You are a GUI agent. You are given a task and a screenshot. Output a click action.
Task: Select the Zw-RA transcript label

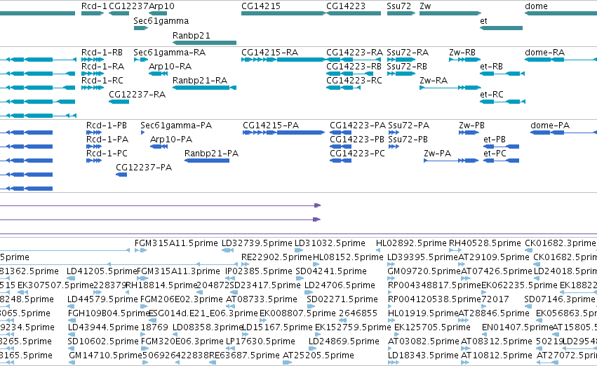434,81
